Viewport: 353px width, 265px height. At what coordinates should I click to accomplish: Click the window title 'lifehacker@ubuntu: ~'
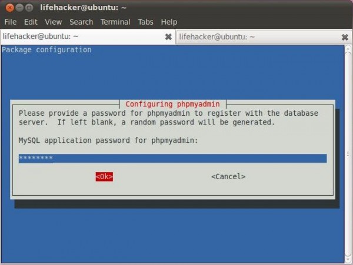84,8
